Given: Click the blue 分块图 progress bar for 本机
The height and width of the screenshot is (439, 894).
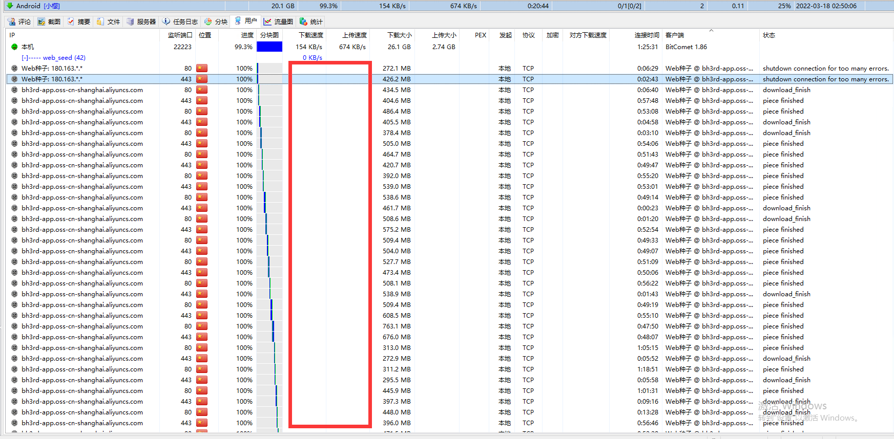Looking at the screenshot, I should coord(269,47).
